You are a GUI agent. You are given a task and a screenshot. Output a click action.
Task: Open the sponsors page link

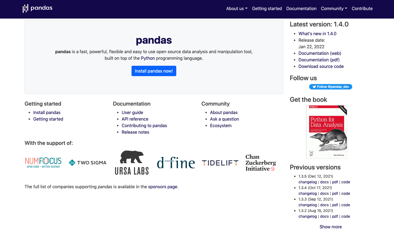click(163, 187)
